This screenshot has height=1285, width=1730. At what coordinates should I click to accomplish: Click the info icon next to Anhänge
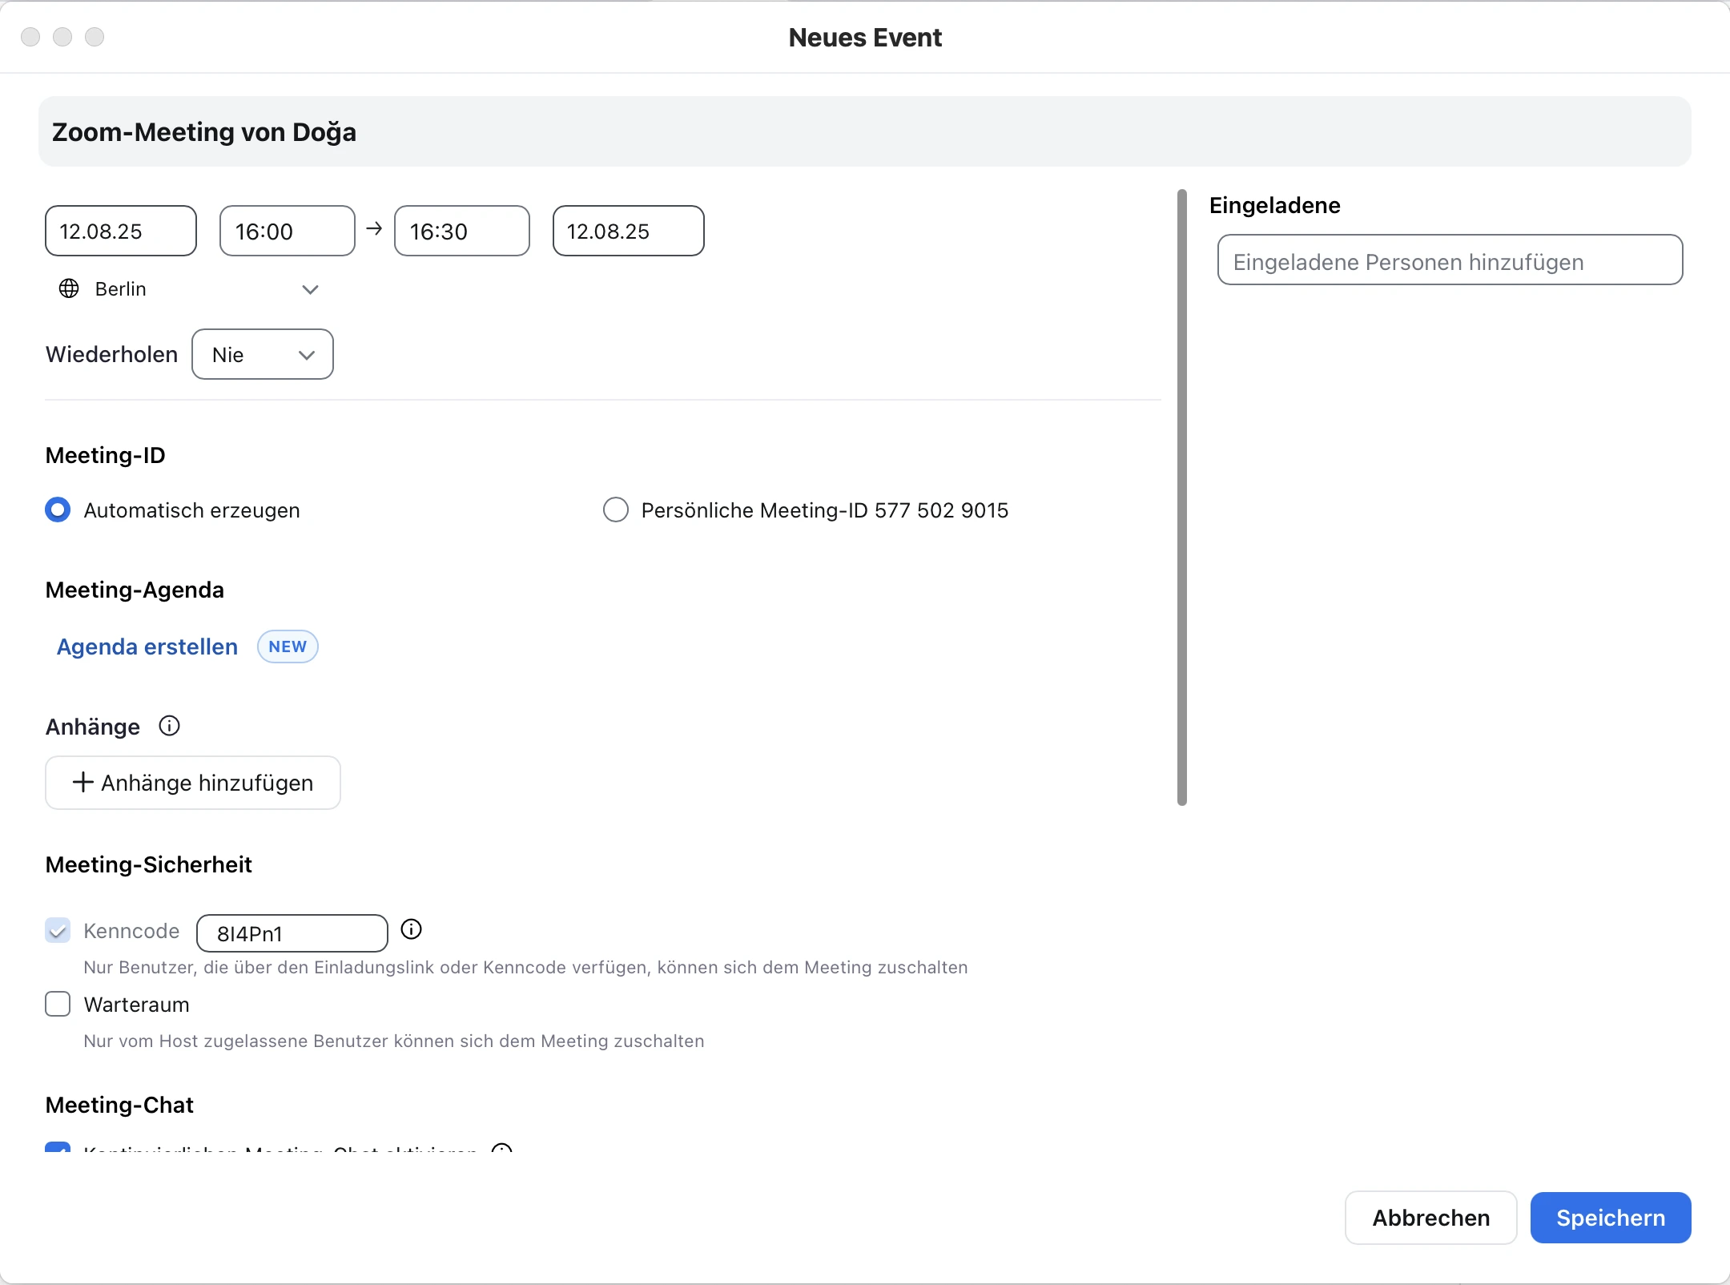click(169, 726)
